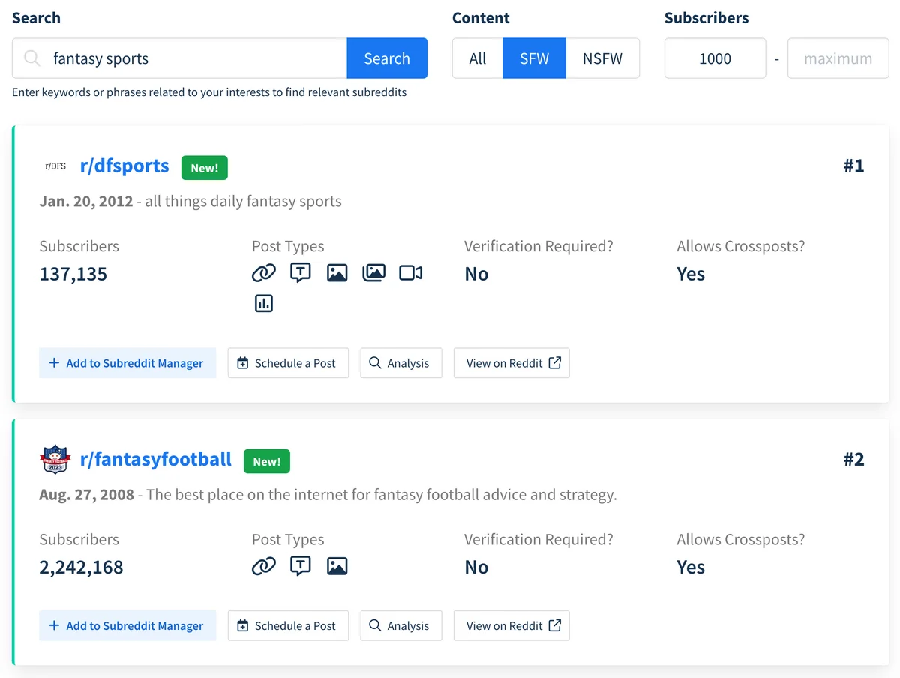900x678 pixels.
Task: Click the calendar icon on r/fantasyfootball Schedule a Post
Action: (241, 625)
